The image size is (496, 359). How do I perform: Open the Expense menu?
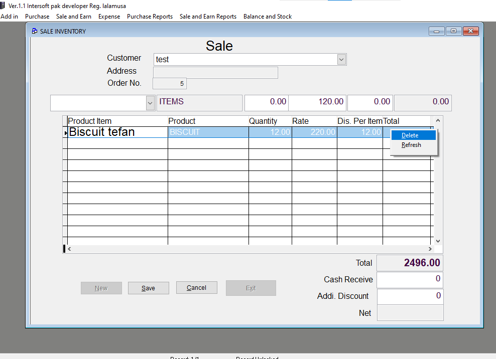[x=109, y=16]
